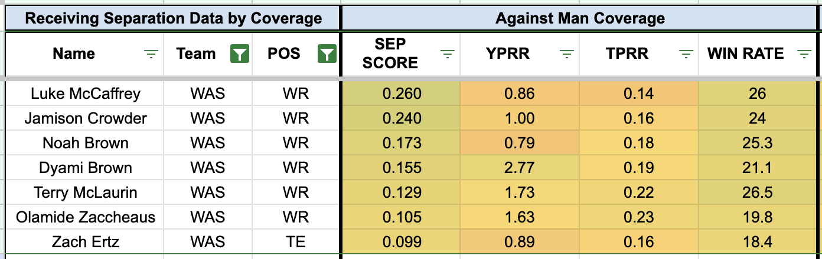Click Olamide Zaccheaus's 0.23 TPRR cell
This screenshot has height=259, width=822.
click(x=640, y=217)
